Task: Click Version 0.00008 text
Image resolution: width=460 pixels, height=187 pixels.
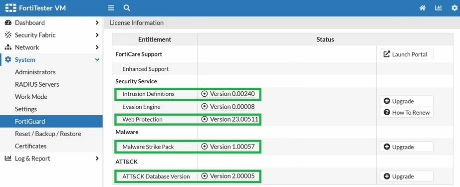Action: 232,107
